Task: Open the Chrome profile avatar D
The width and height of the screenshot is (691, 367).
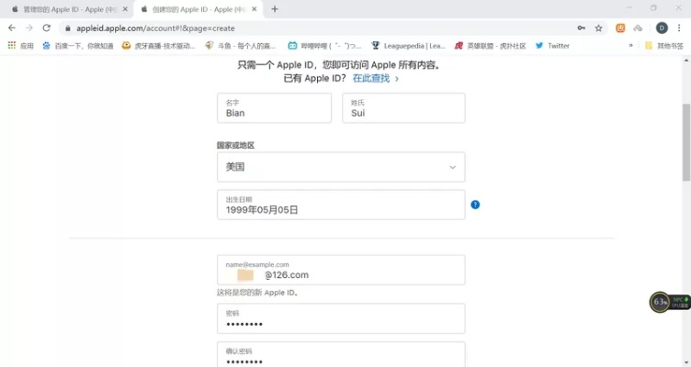Action: coord(662,28)
